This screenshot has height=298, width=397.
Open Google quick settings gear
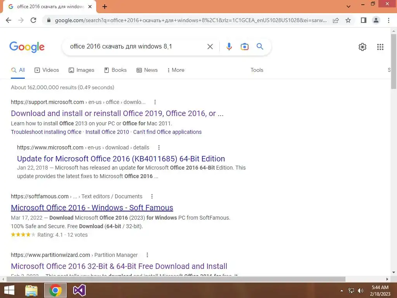362,47
